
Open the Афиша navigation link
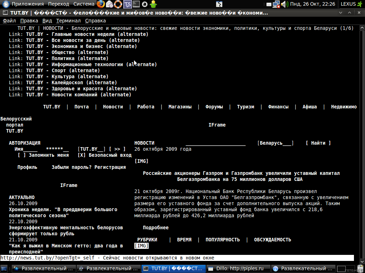[x=310, y=107]
